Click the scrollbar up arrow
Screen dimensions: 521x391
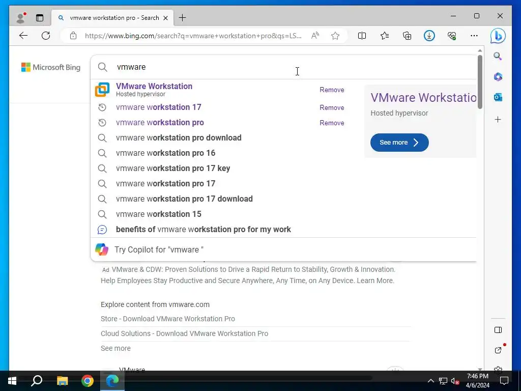[480, 50]
